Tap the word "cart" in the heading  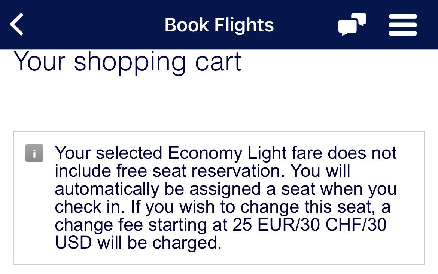(218, 62)
